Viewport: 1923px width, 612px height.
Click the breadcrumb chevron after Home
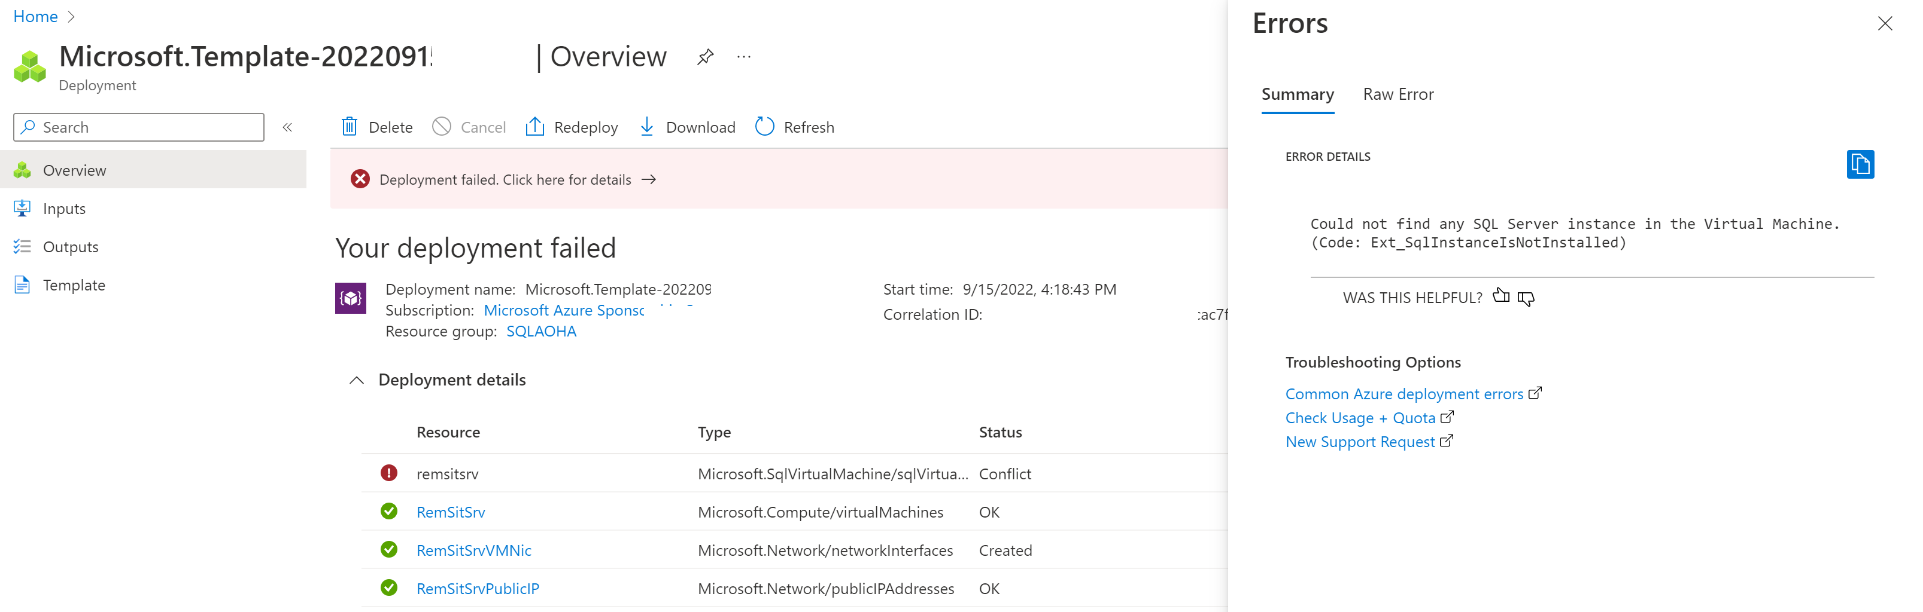[x=72, y=16]
